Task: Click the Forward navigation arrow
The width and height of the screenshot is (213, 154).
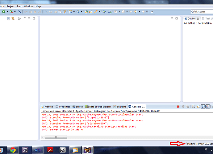Action: [x=143, y=12]
